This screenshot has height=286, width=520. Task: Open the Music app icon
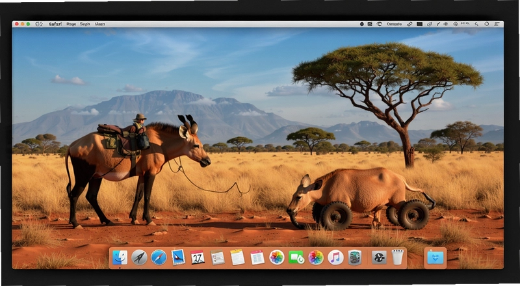pyautogui.click(x=335, y=257)
